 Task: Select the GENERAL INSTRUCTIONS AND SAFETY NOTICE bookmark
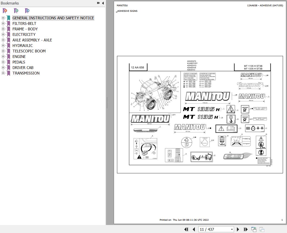(x=53, y=18)
